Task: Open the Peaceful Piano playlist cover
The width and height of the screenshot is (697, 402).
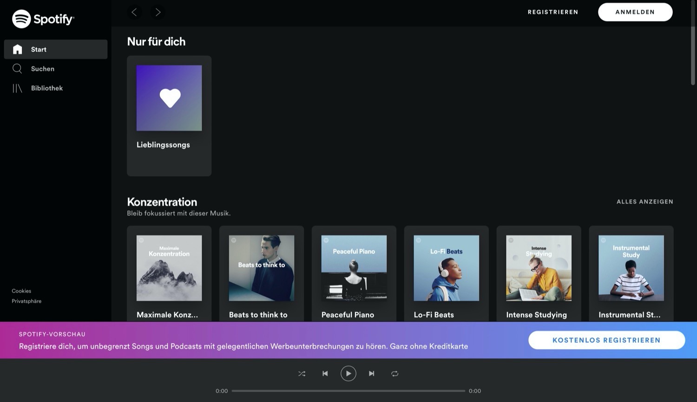Action: click(x=354, y=268)
